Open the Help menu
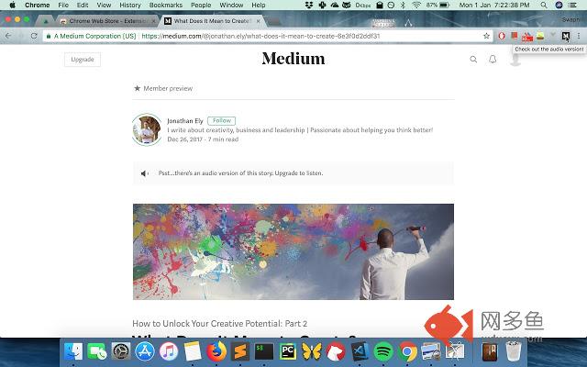The width and height of the screenshot is (587, 367). tap(259, 5)
